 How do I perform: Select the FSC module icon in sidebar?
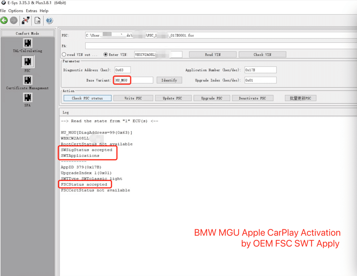pyautogui.click(x=28, y=61)
